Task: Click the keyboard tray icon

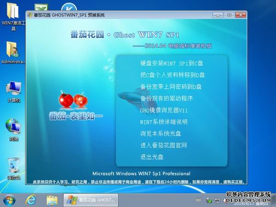Action: click(198, 200)
